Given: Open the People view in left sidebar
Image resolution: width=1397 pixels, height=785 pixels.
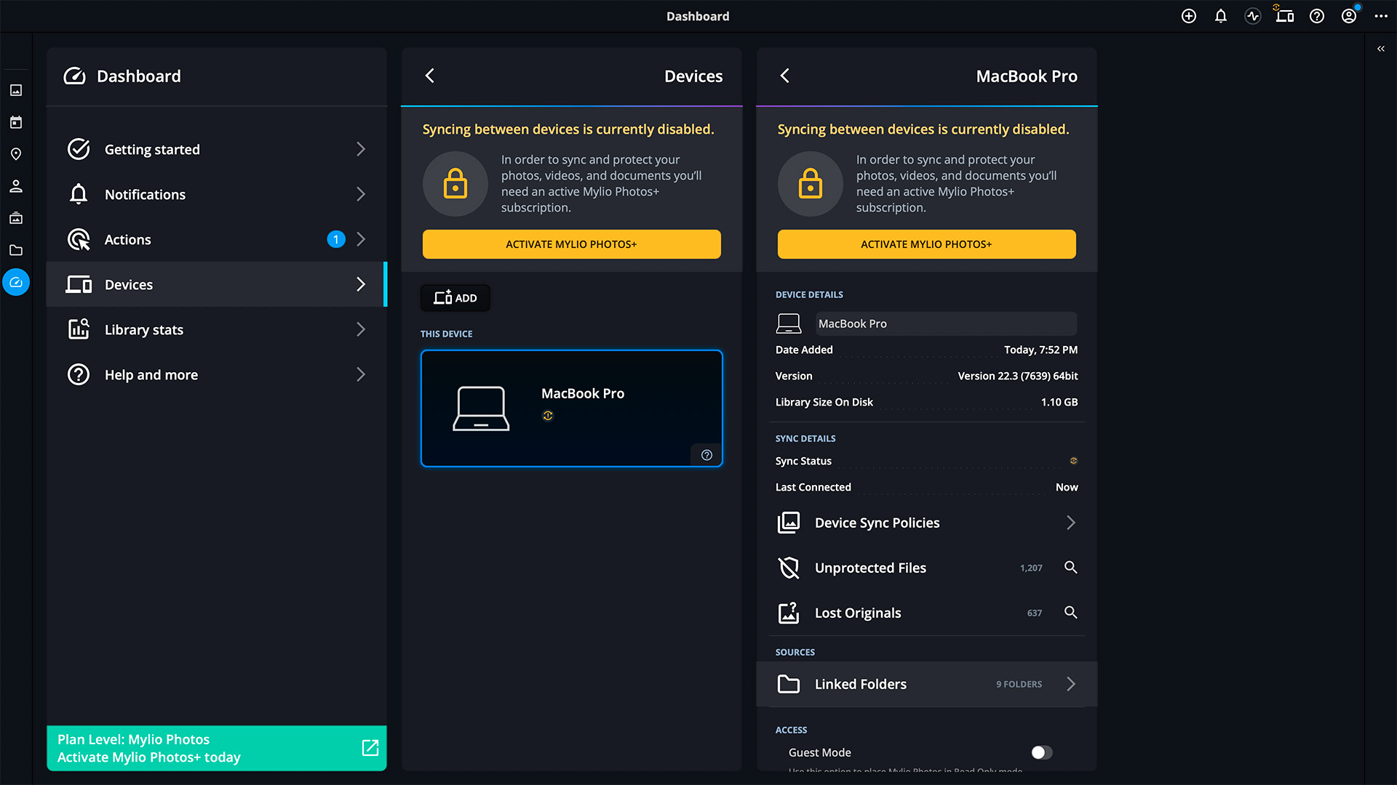Looking at the screenshot, I should coord(16,186).
